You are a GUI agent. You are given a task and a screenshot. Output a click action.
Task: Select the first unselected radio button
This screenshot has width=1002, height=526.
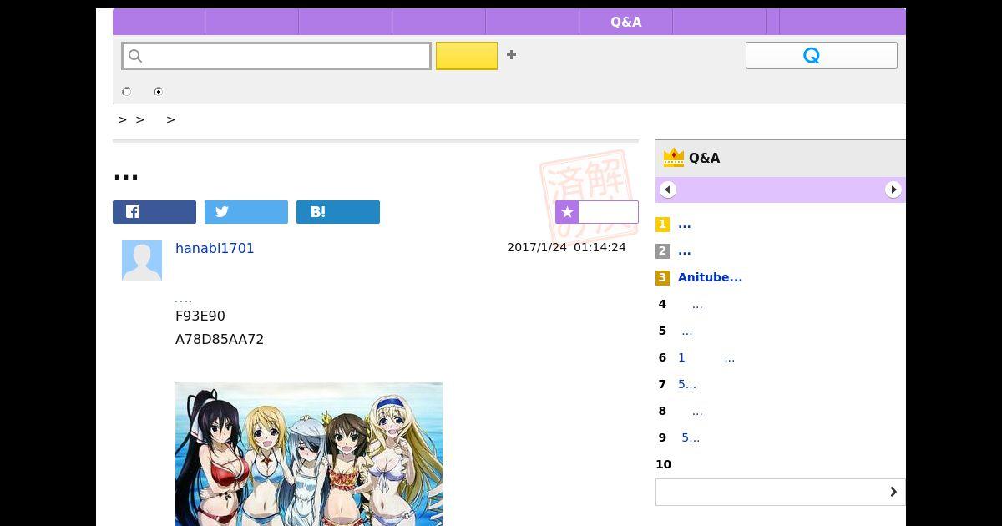(x=127, y=92)
